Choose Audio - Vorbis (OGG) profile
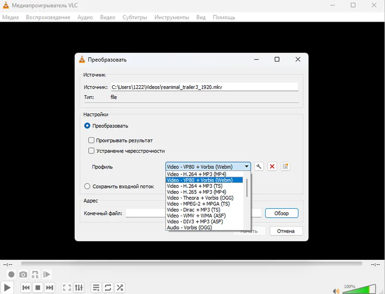 click(204, 227)
